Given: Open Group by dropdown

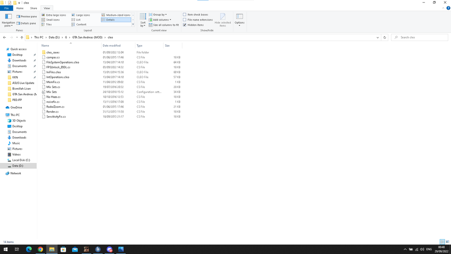Looking at the screenshot, I should coord(158,15).
